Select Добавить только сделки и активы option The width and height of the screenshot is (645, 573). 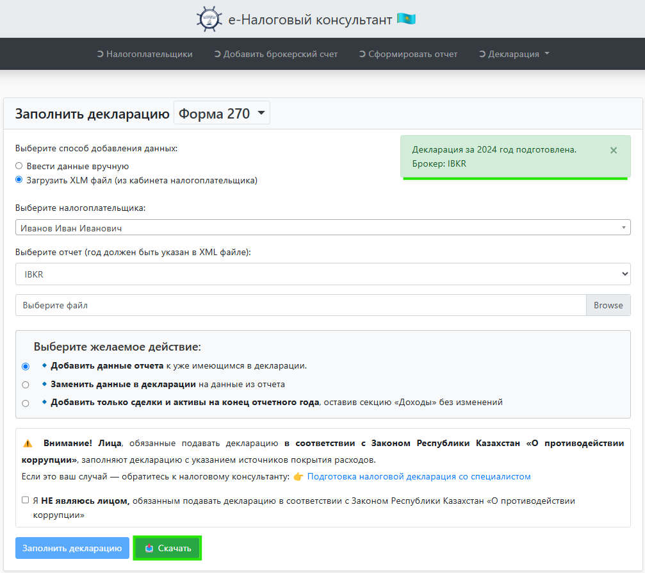tap(26, 403)
